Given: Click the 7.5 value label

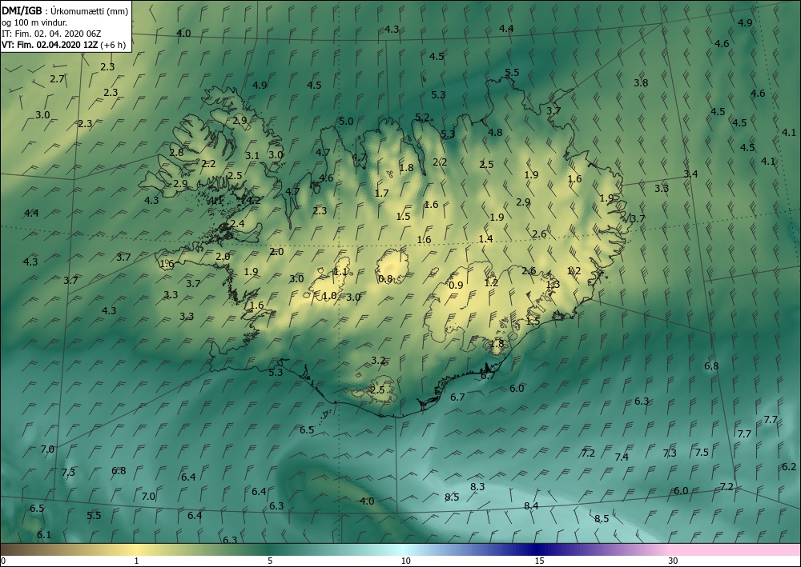Looking at the screenshot, I should tap(702, 453).
